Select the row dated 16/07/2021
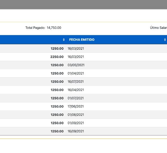The width and height of the screenshot is (167, 153). point(83,81)
